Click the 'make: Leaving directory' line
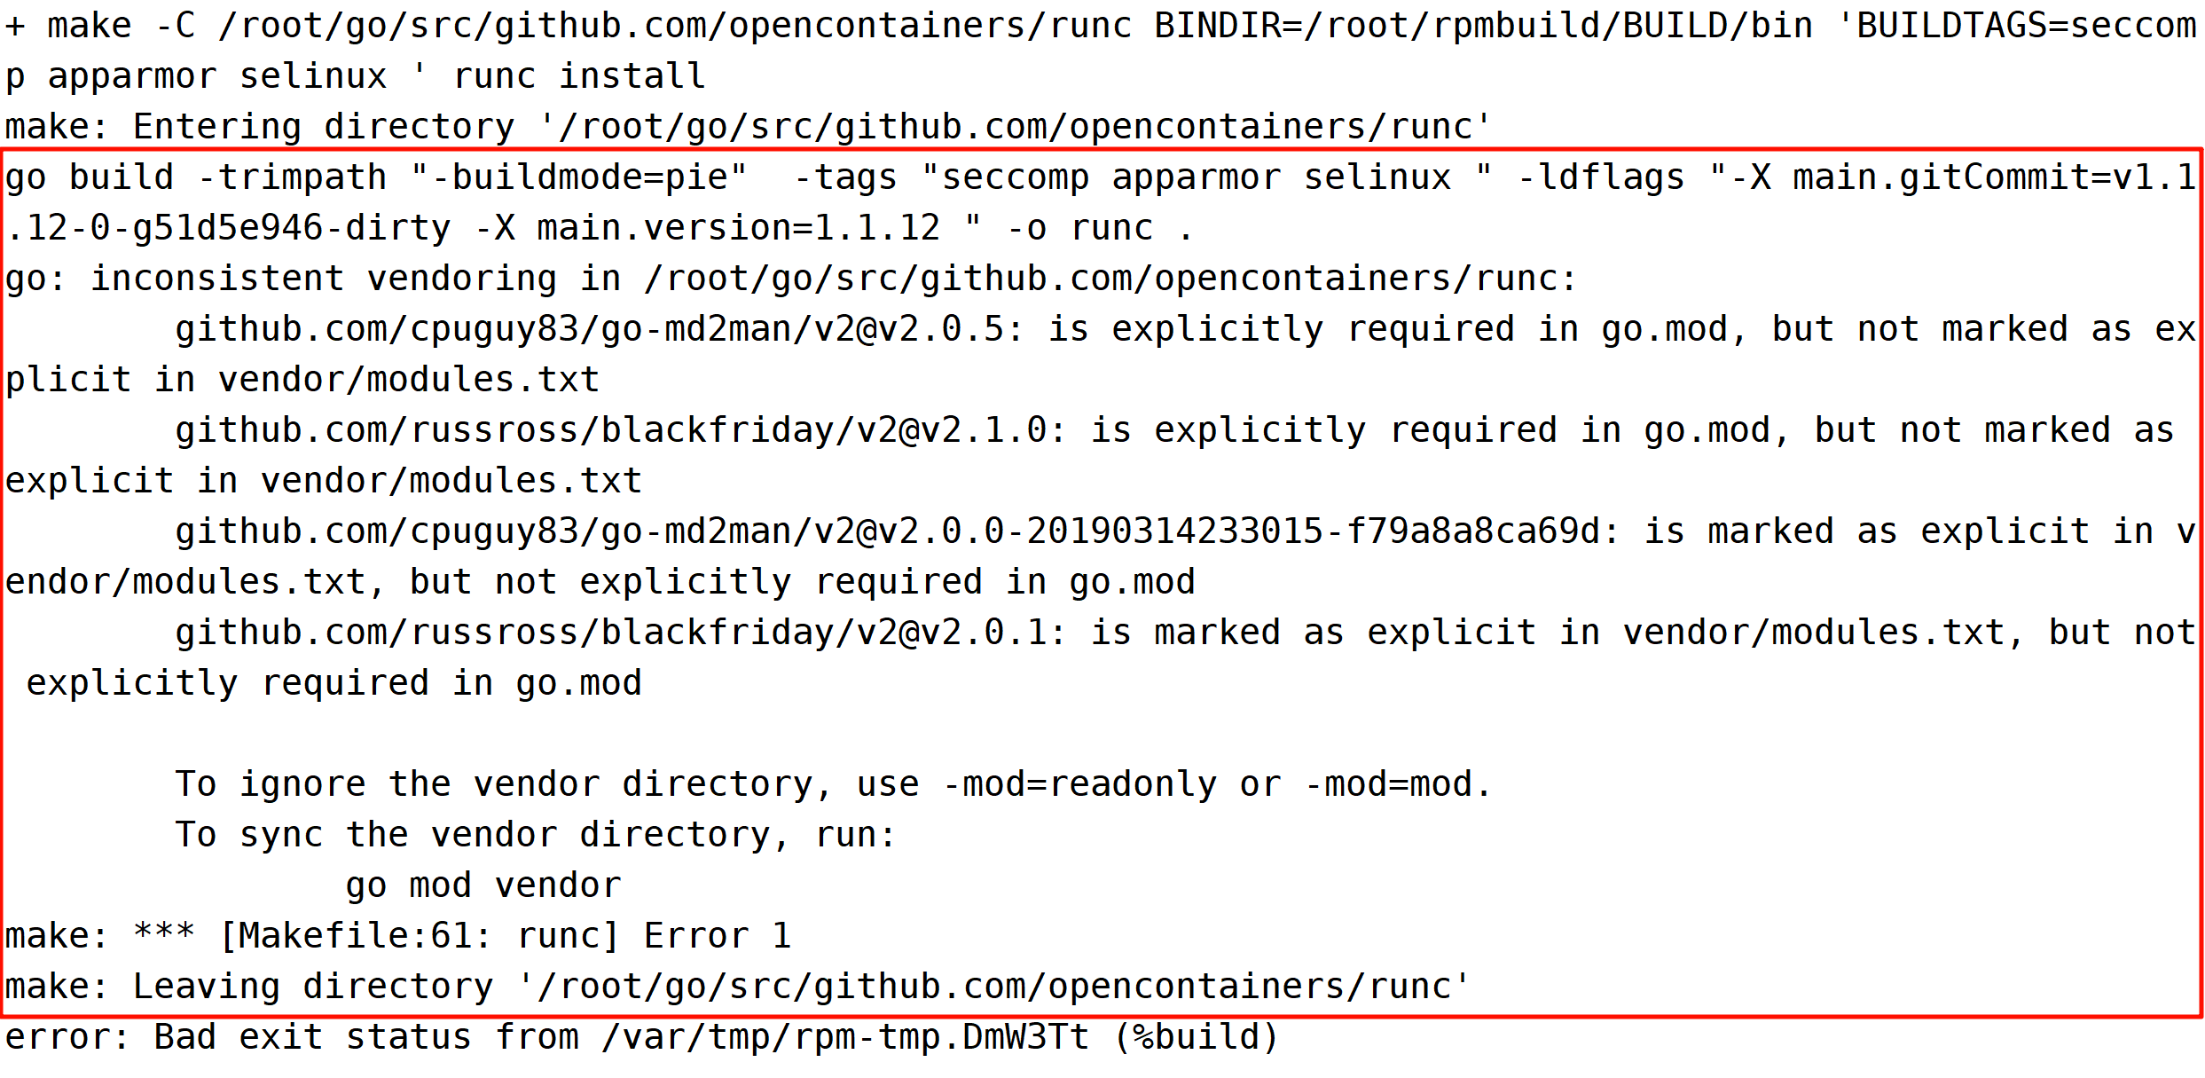 (738, 987)
